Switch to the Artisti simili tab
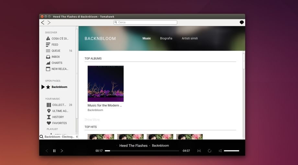The height and width of the screenshot is (165, 298). pos(189,38)
